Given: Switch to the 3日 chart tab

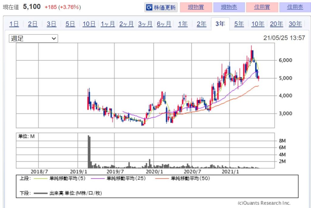Looking at the screenshot, I should click(x=51, y=24).
